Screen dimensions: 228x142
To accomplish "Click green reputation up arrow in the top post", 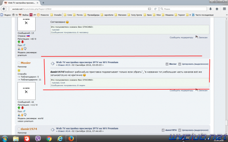I will [x=19, y=42].
